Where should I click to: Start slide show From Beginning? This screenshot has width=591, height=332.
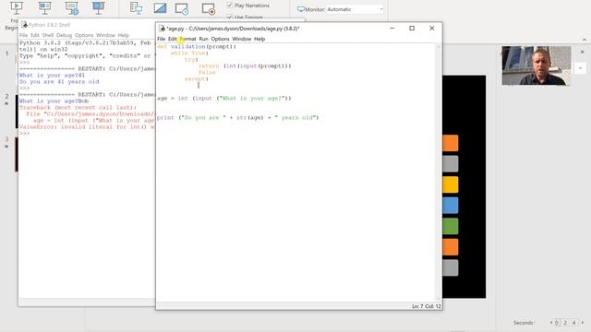coord(17,7)
